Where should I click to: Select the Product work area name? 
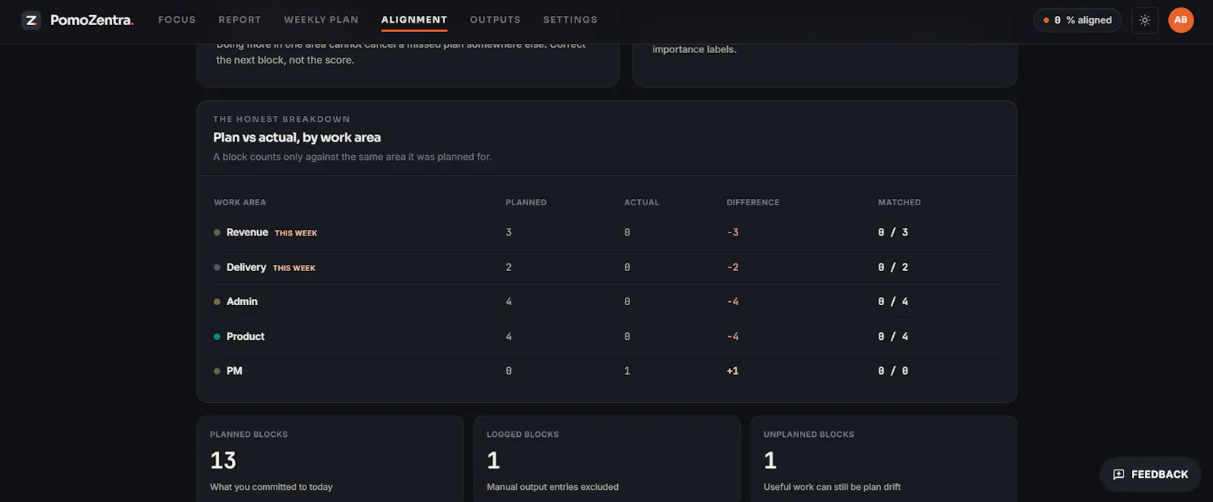pyautogui.click(x=246, y=336)
